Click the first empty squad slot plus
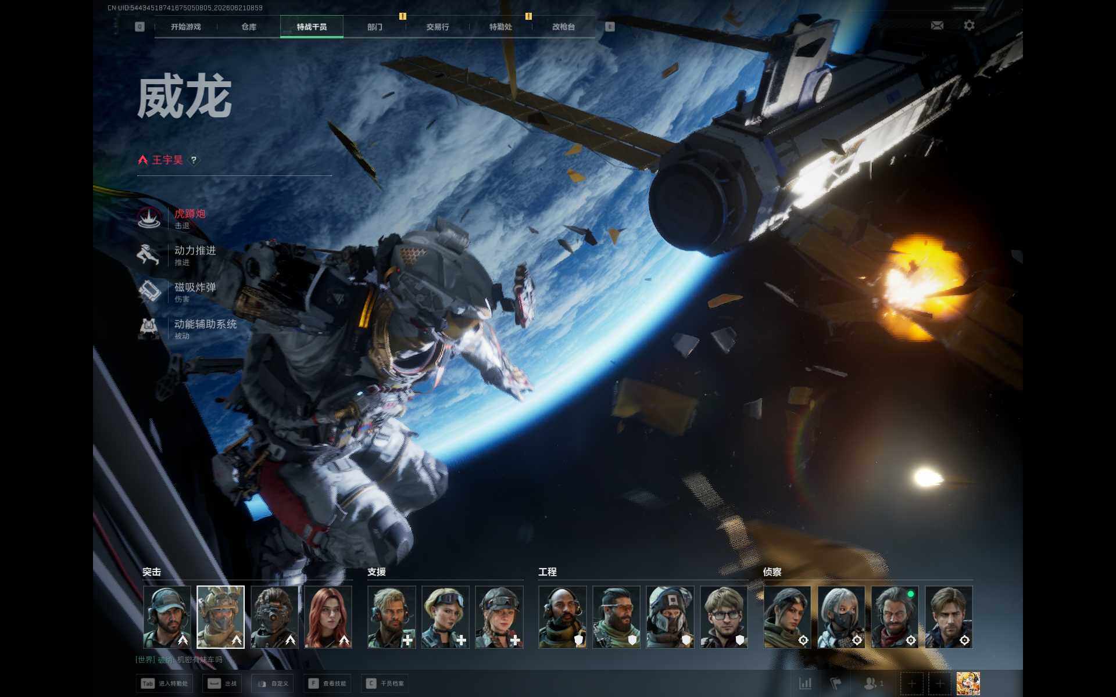 tap(911, 684)
